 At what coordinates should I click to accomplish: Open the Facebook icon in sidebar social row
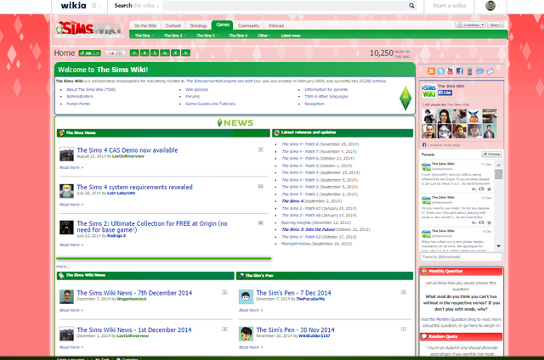click(459, 71)
